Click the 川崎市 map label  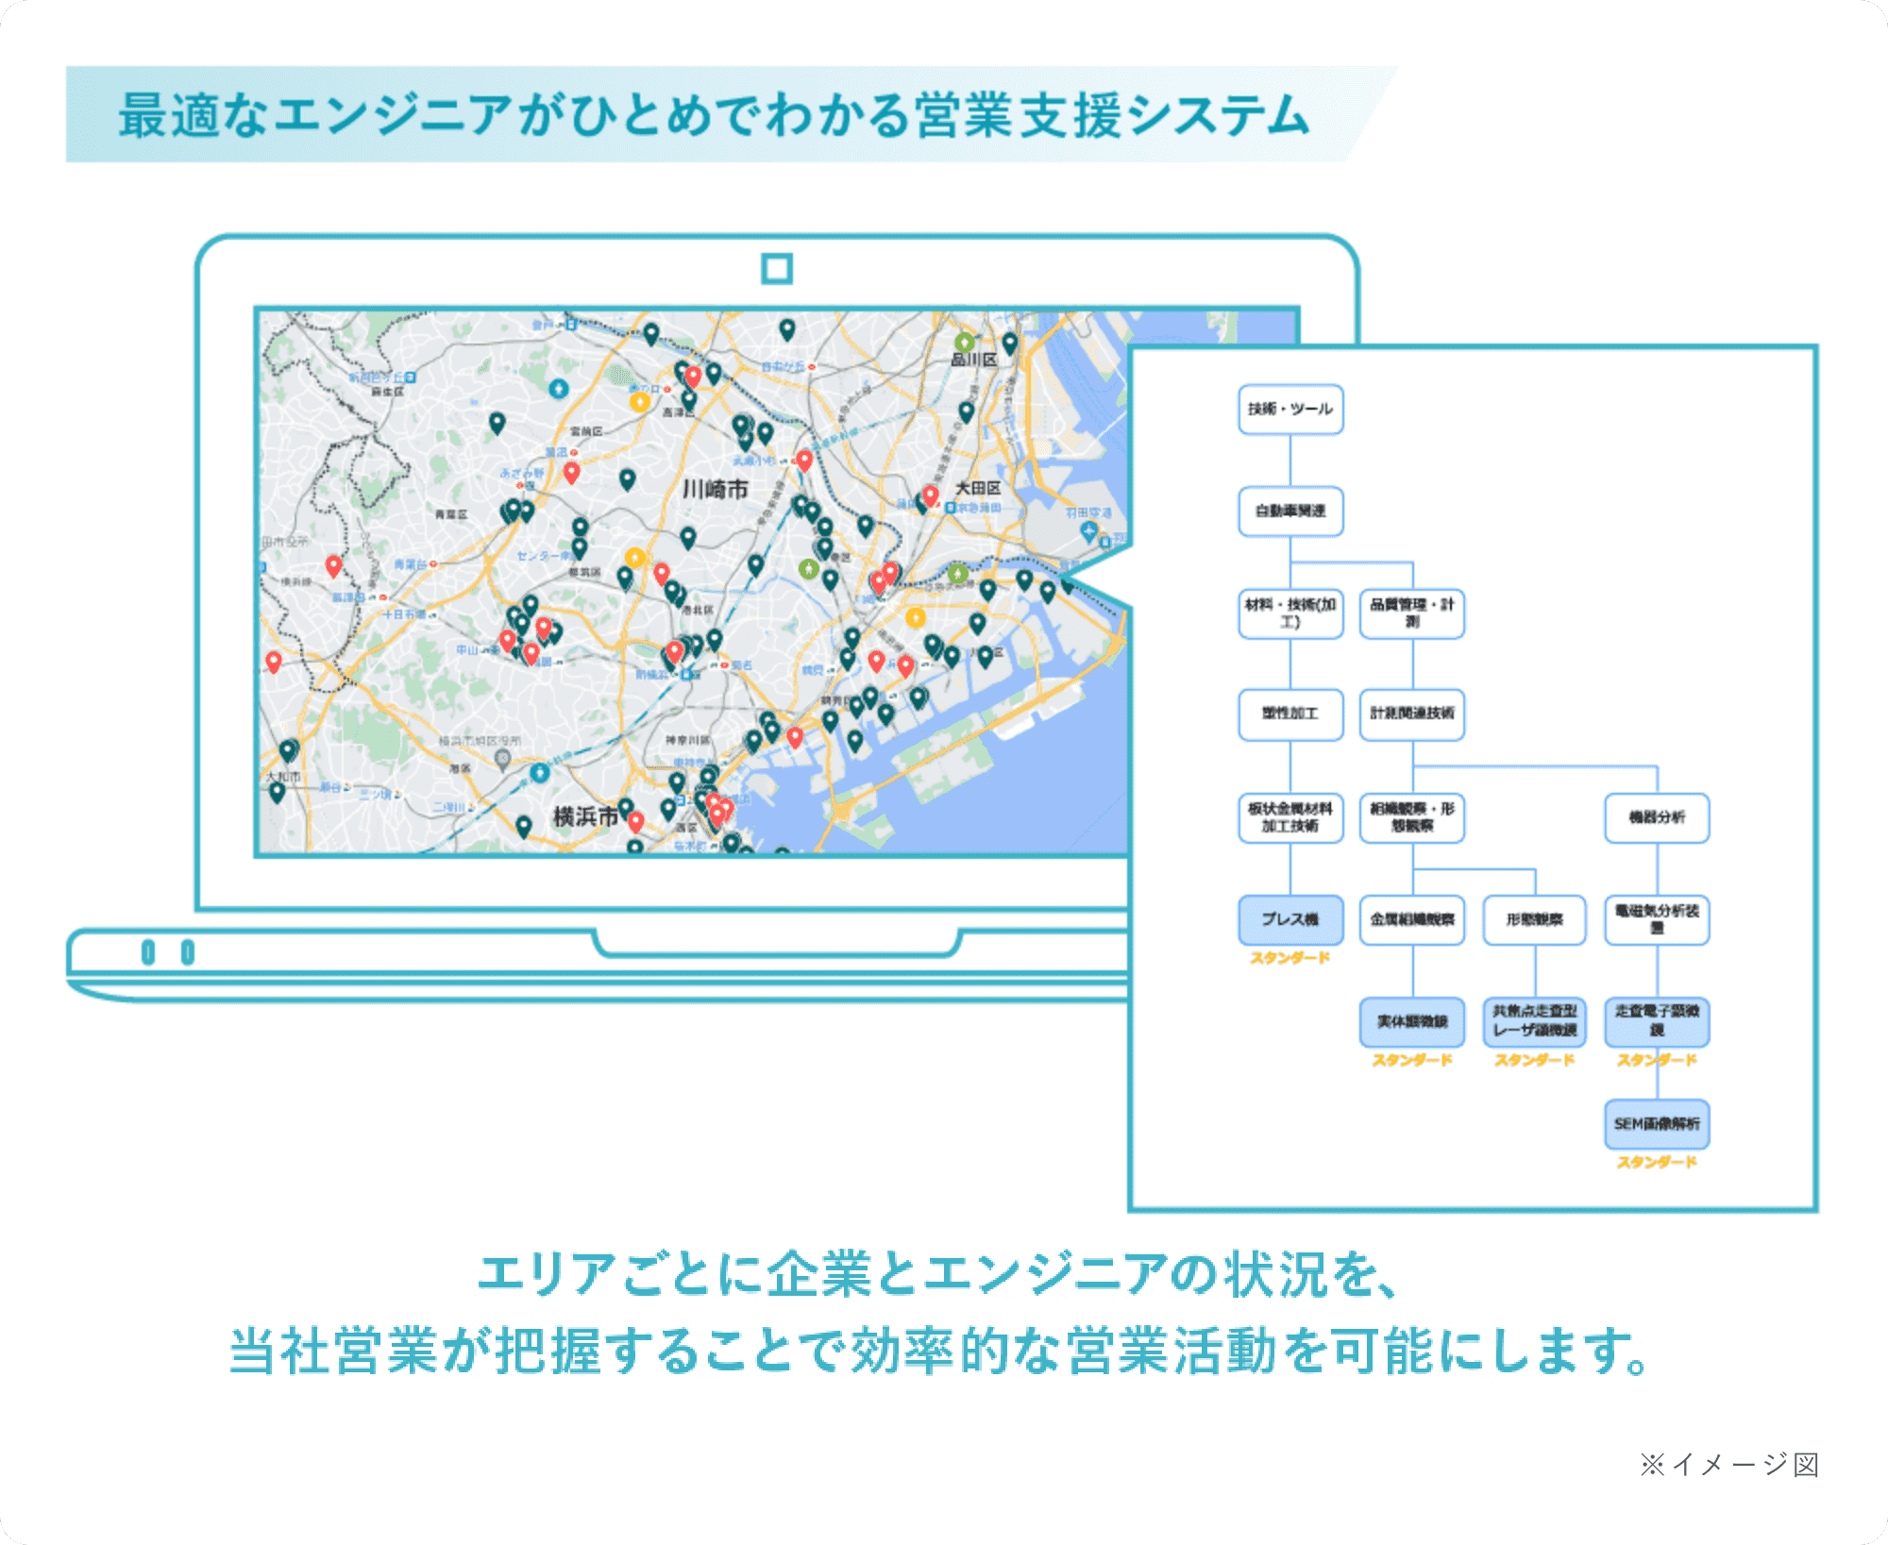click(x=715, y=489)
